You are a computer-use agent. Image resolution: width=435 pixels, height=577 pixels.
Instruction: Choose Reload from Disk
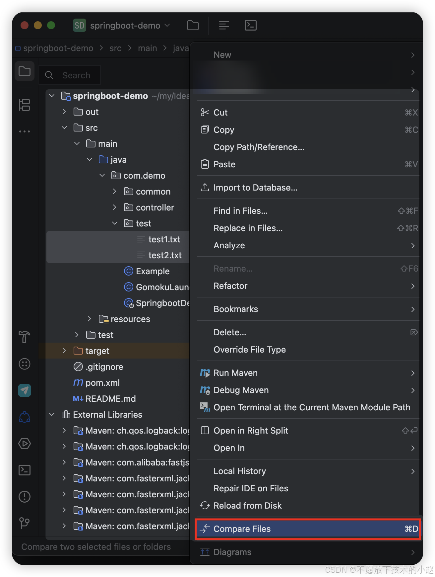[308, 506]
